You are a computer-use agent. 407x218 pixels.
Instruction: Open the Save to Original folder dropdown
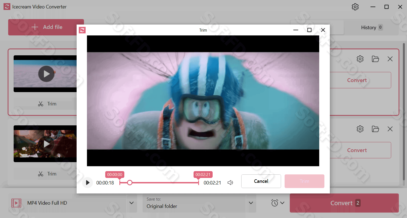(x=199, y=203)
